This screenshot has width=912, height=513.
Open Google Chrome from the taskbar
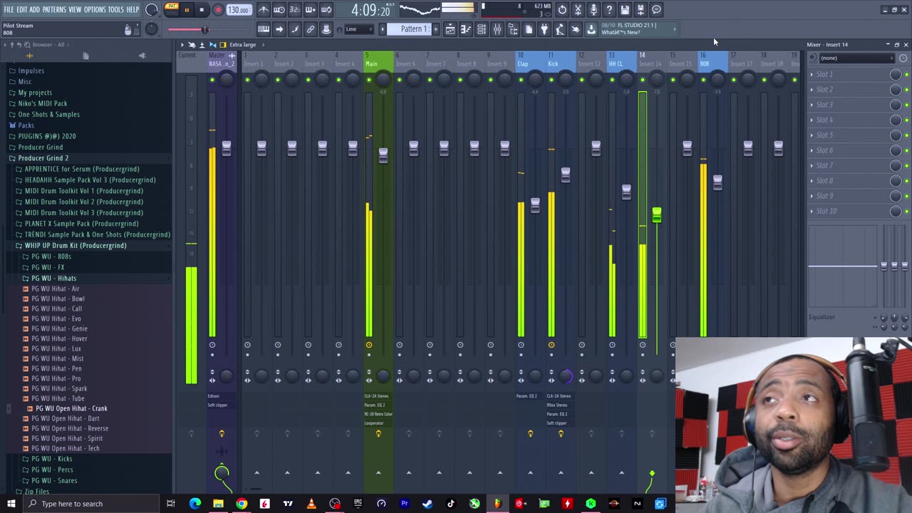[x=242, y=504]
